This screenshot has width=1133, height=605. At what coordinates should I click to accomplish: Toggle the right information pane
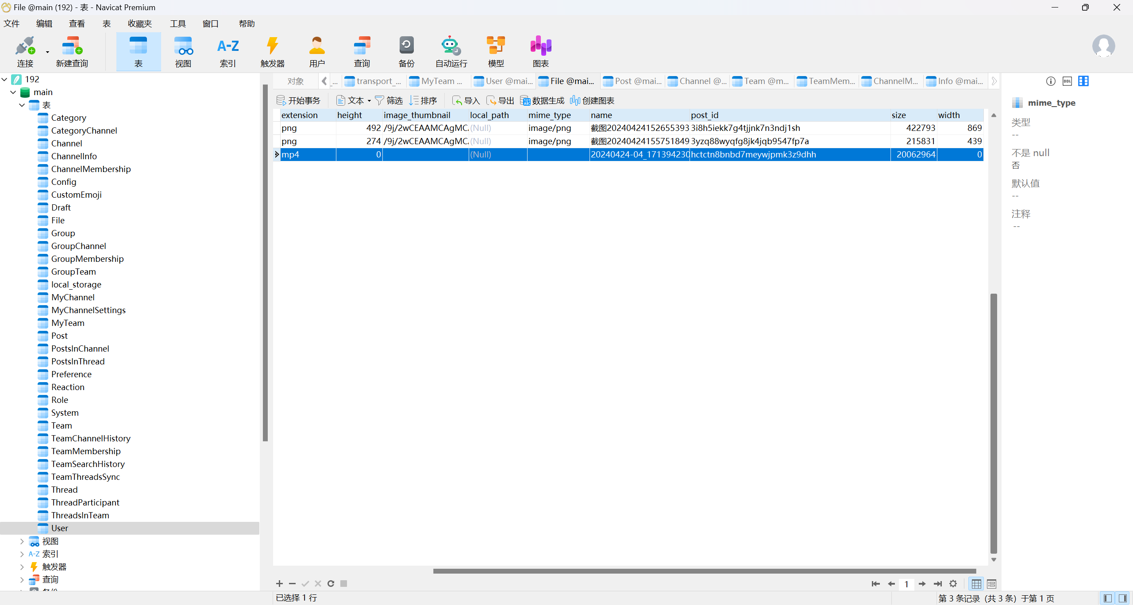pos(1123,598)
